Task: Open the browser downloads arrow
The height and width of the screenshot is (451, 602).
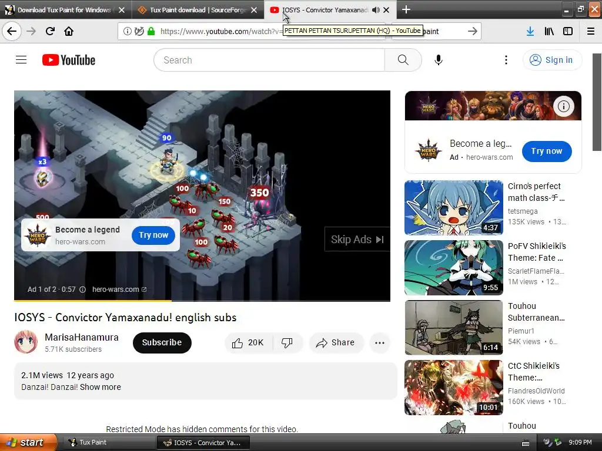Action: [530, 31]
